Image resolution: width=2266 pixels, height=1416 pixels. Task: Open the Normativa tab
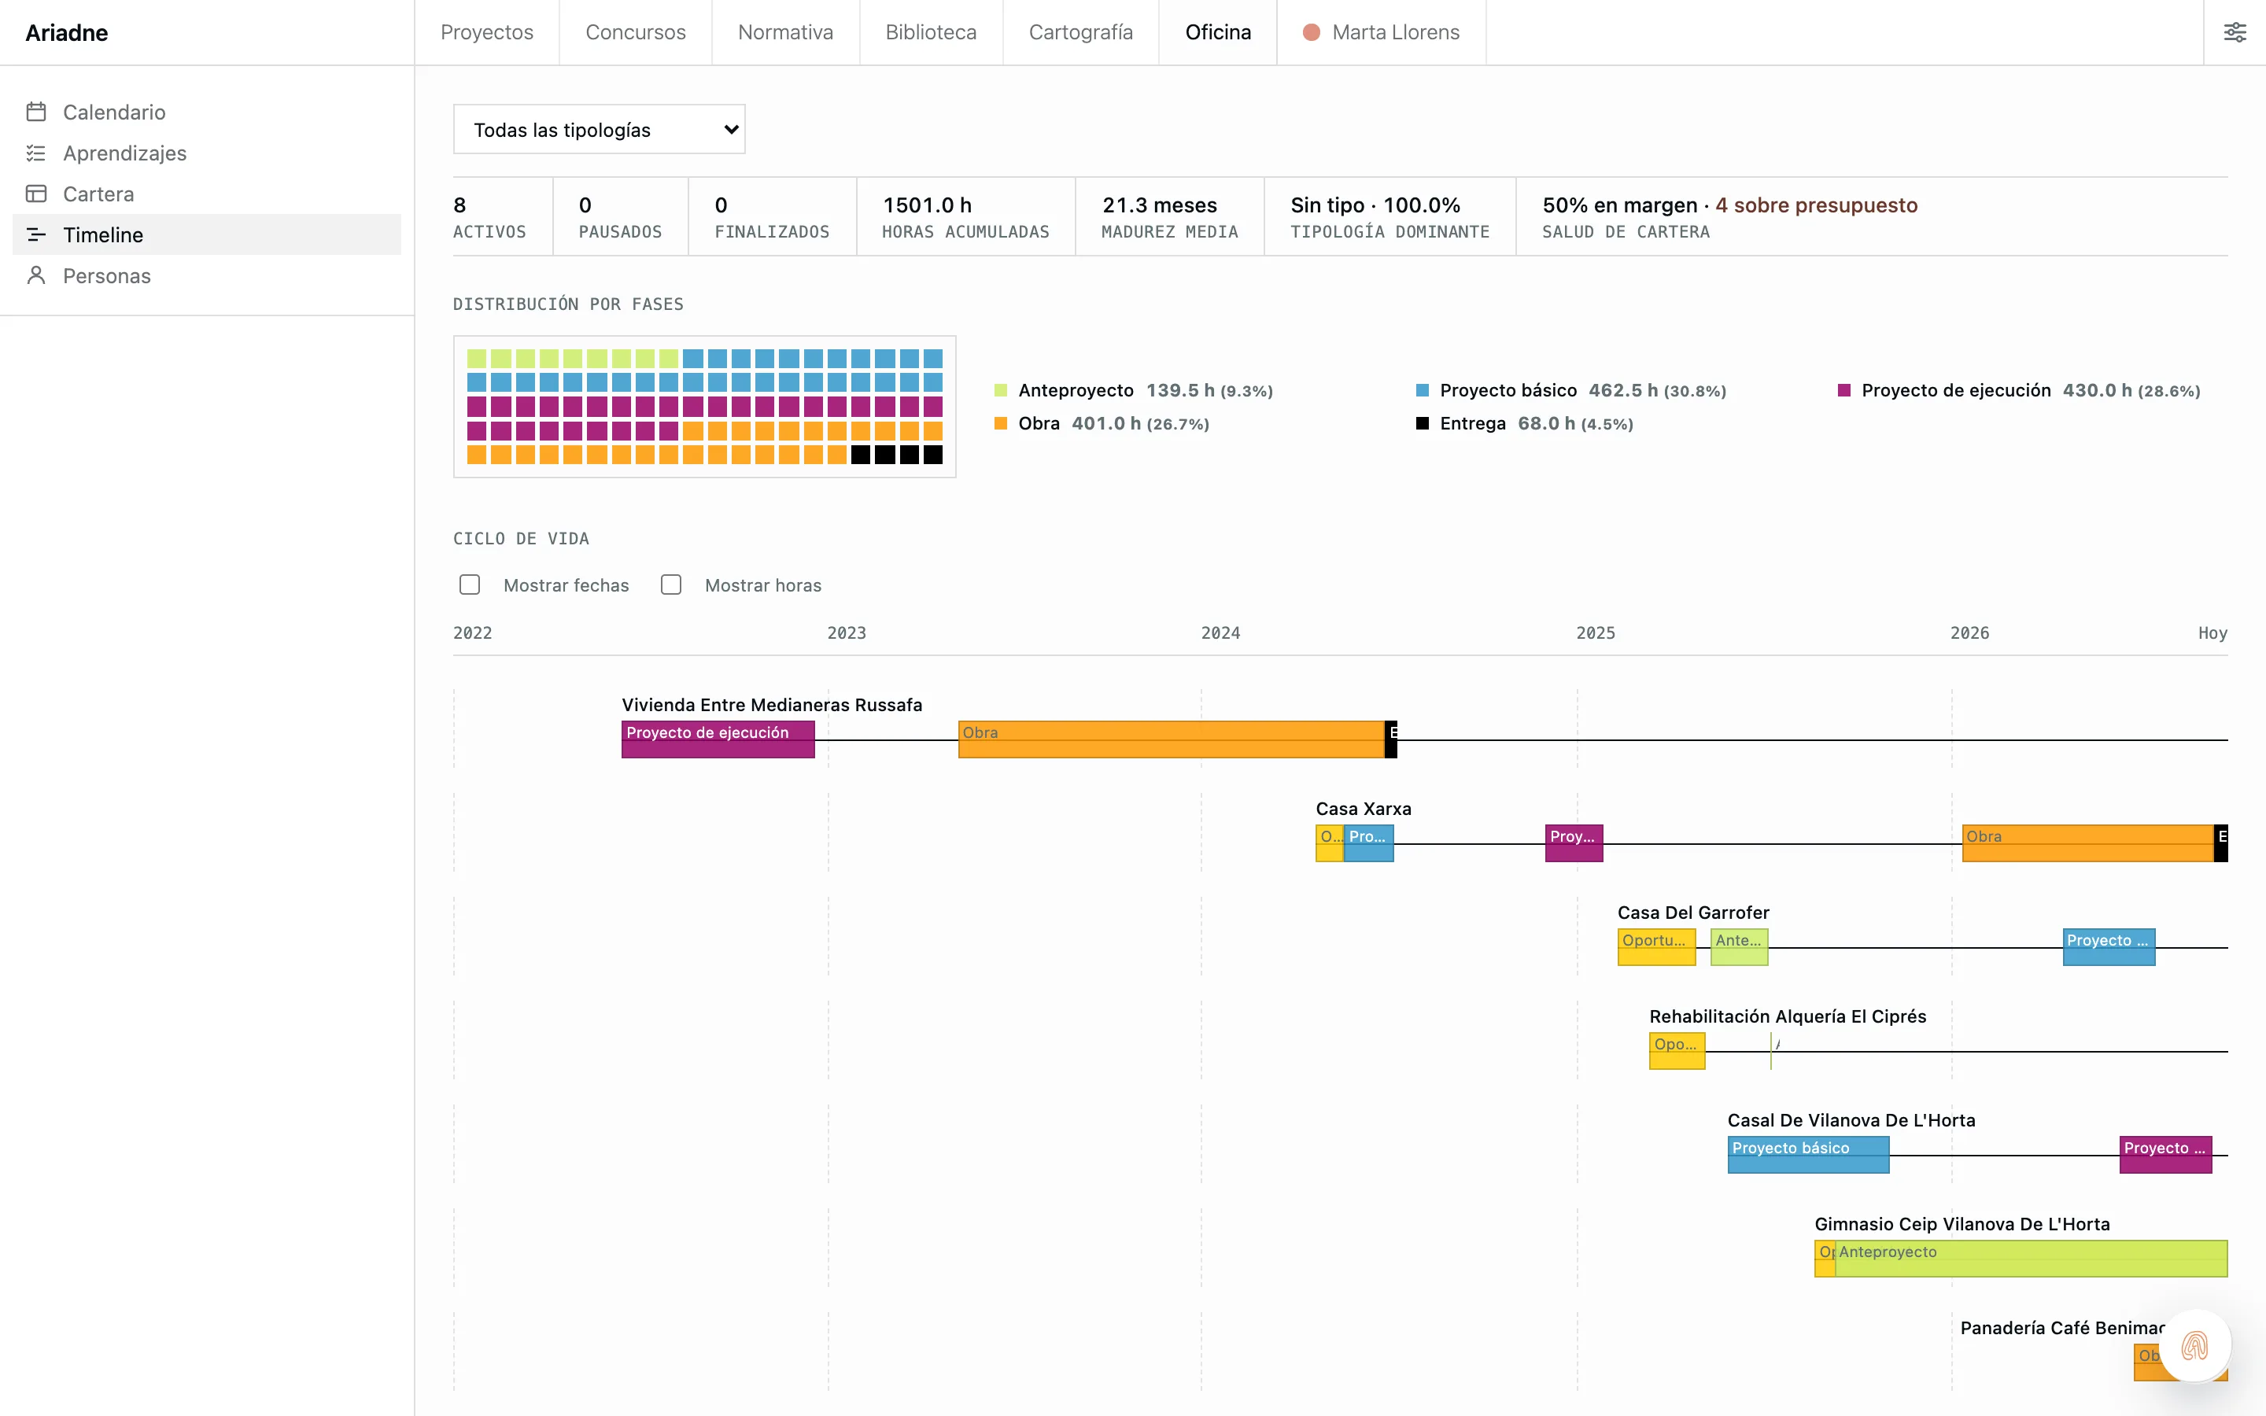(x=785, y=33)
